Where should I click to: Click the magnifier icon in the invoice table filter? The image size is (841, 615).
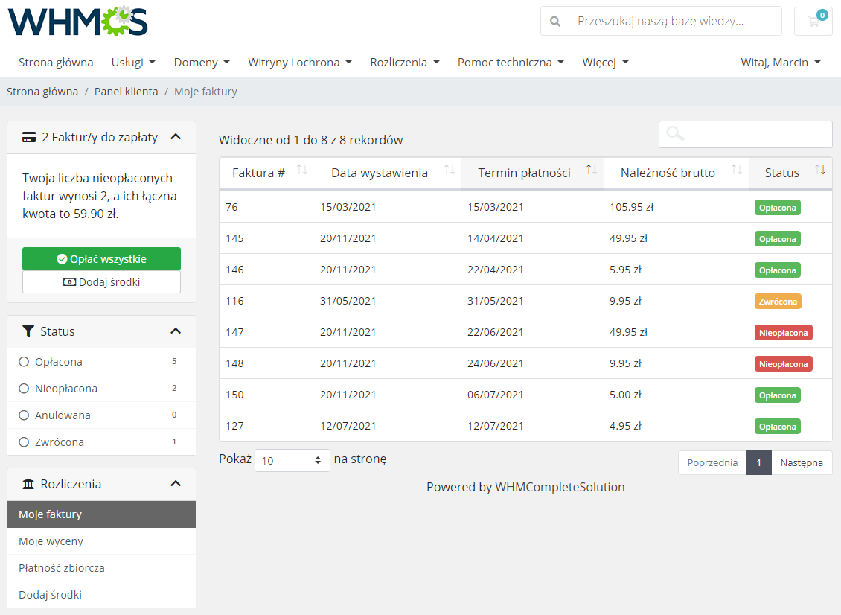pos(675,133)
